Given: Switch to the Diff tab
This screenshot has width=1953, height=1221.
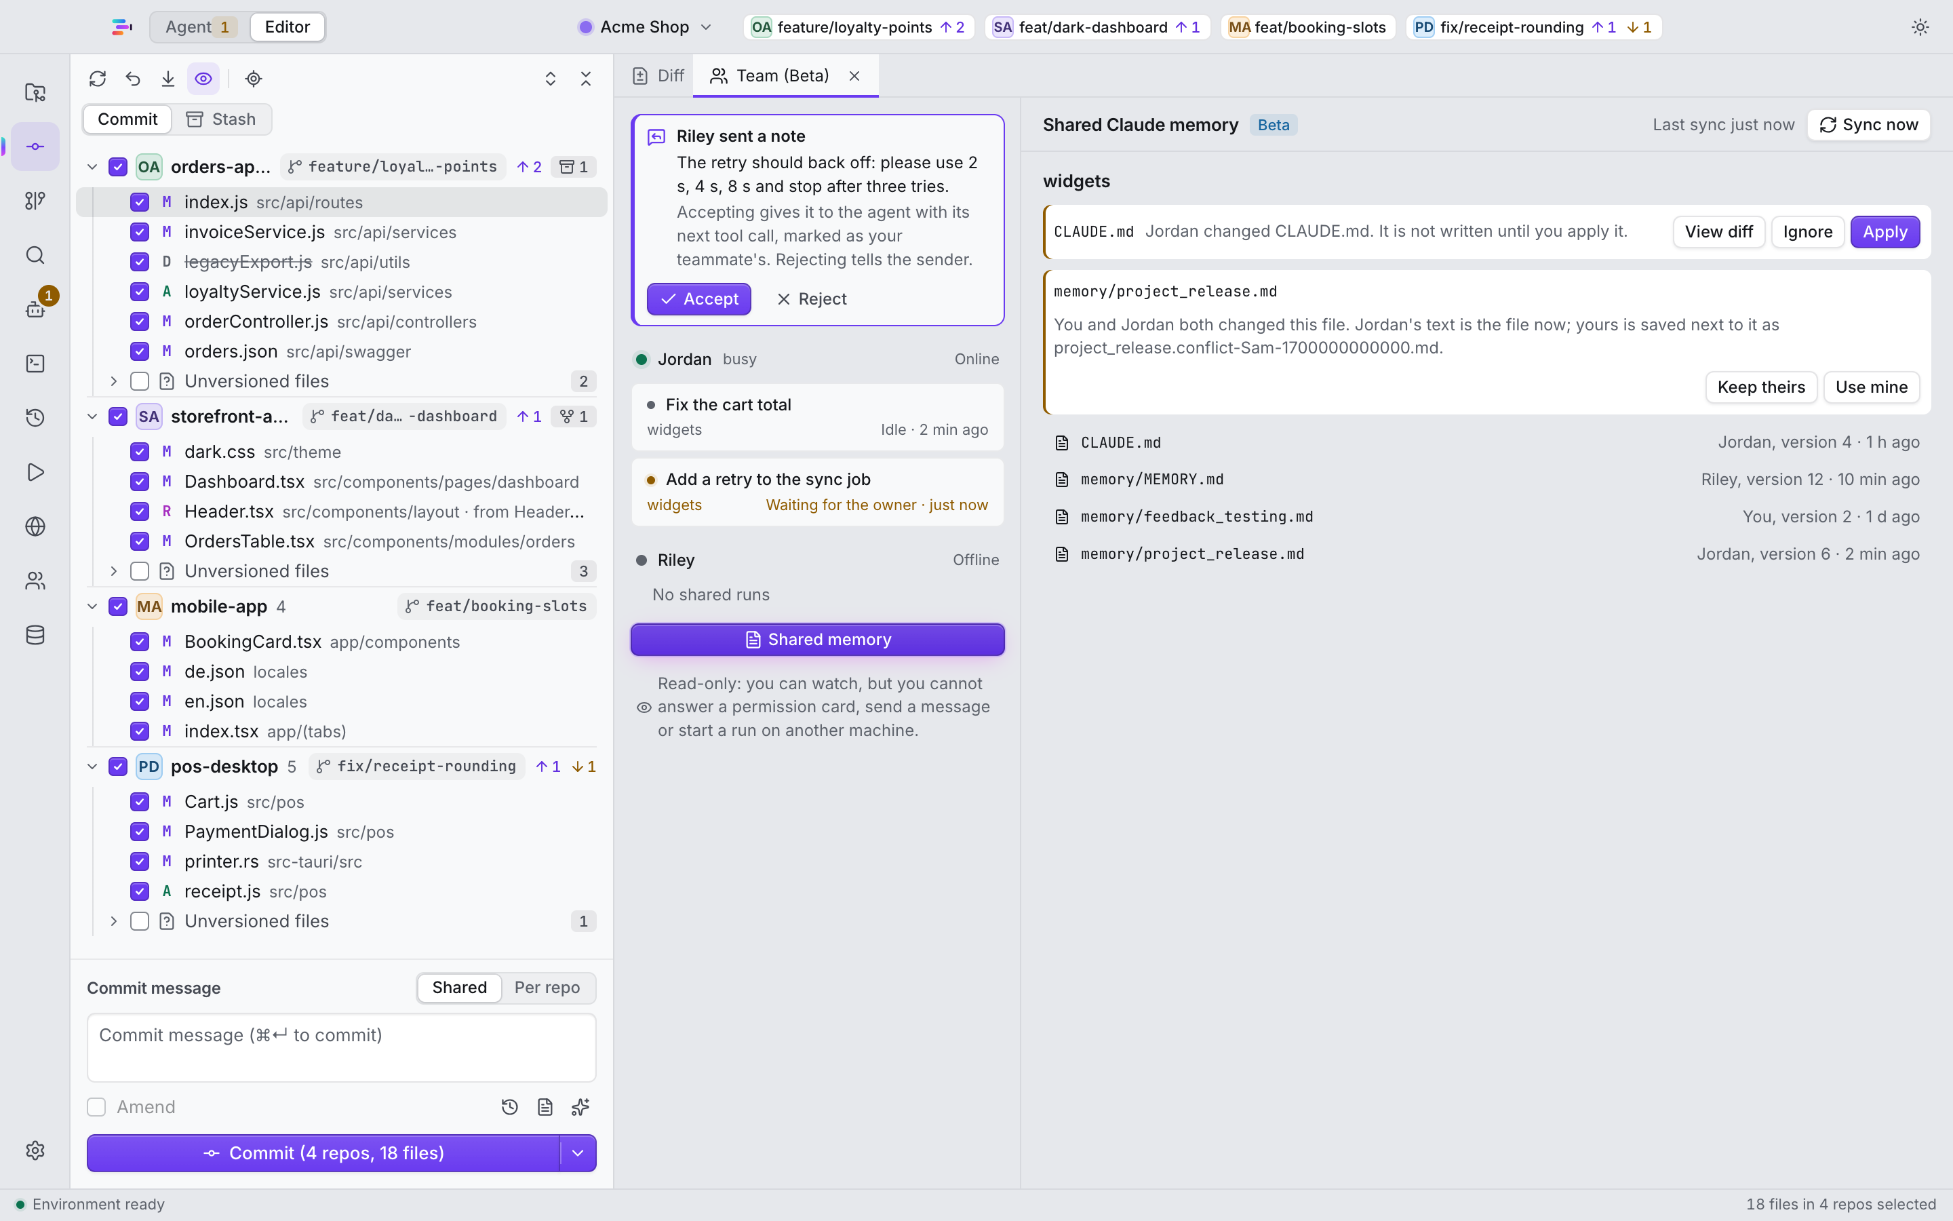Looking at the screenshot, I should 658,76.
